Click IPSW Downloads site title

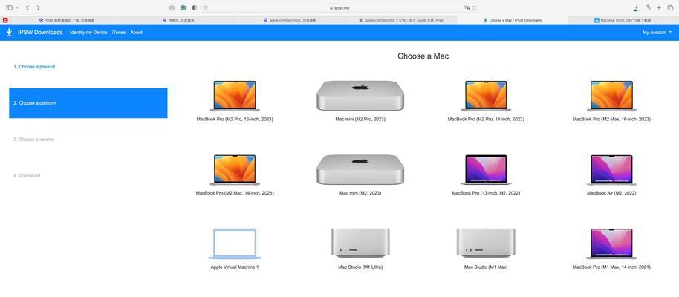click(x=40, y=33)
